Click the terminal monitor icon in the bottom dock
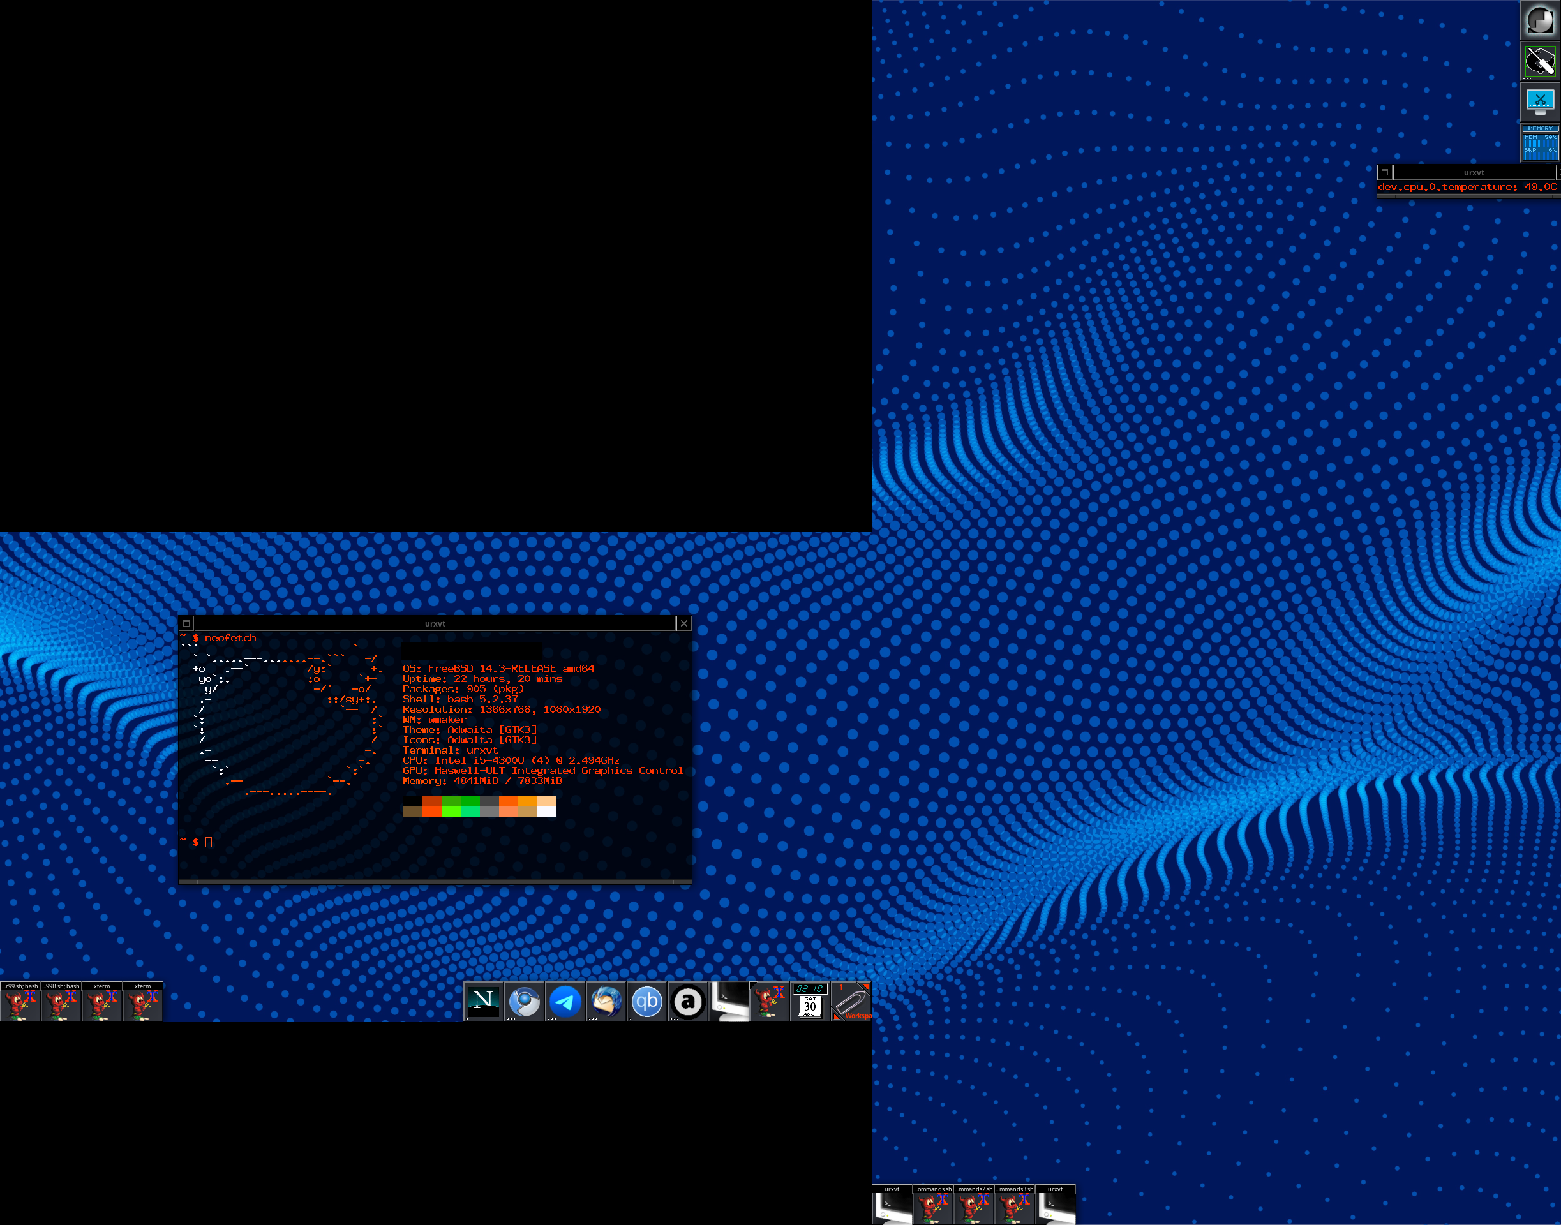Viewport: 1561px width, 1225px height. pyautogui.click(x=729, y=1000)
